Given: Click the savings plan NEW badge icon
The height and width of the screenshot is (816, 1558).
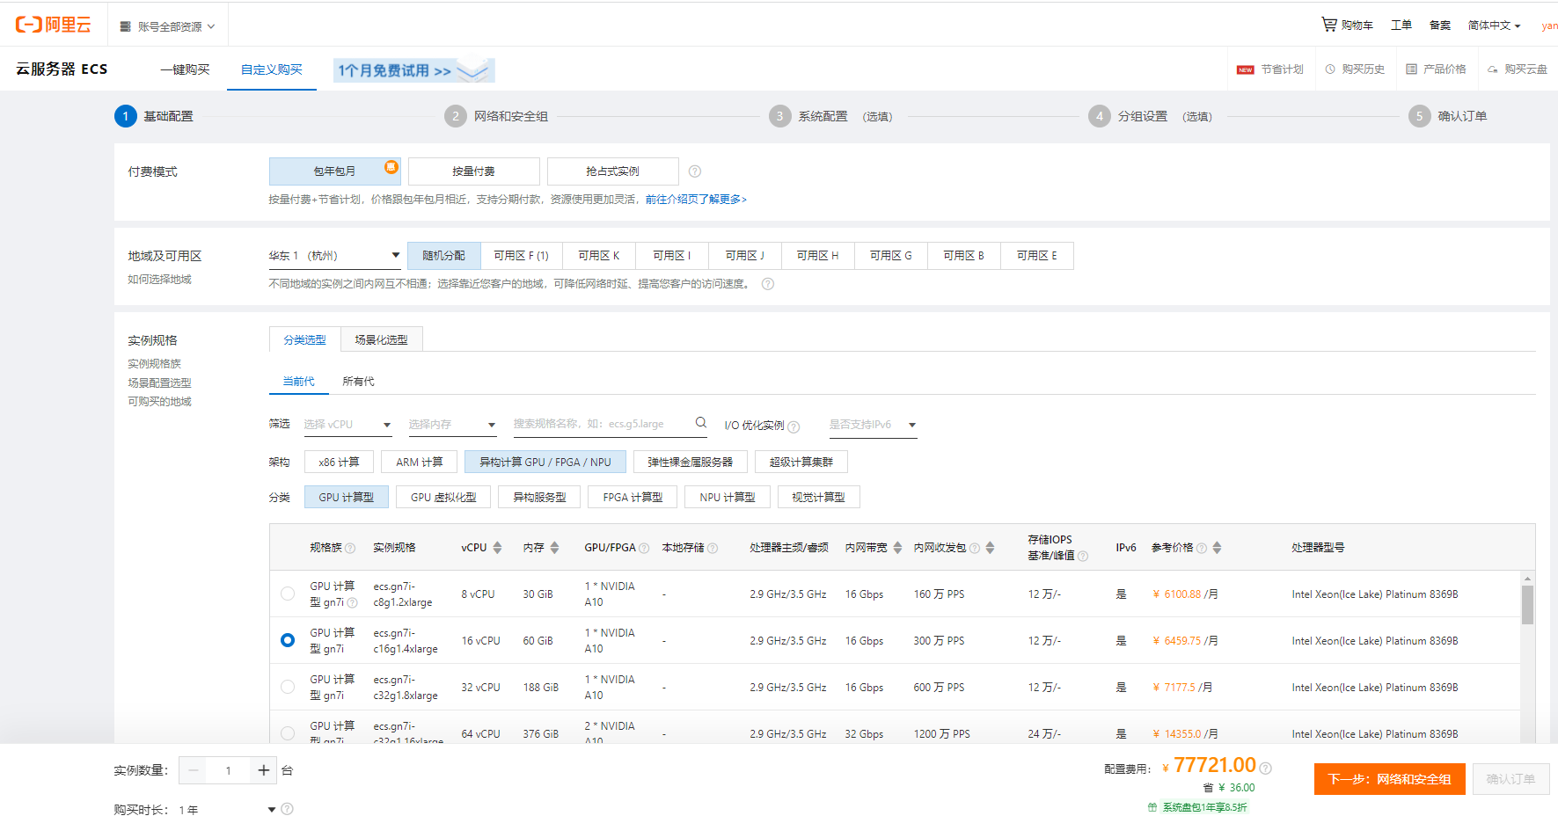Looking at the screenshot, I should tap(1246, 69).
